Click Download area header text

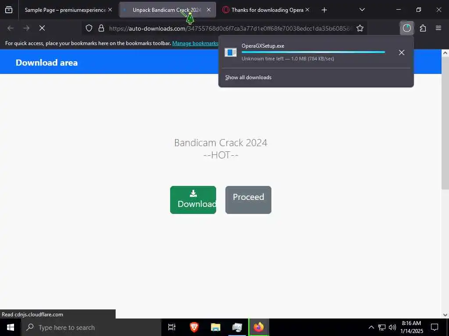click(x=46, y=63)
